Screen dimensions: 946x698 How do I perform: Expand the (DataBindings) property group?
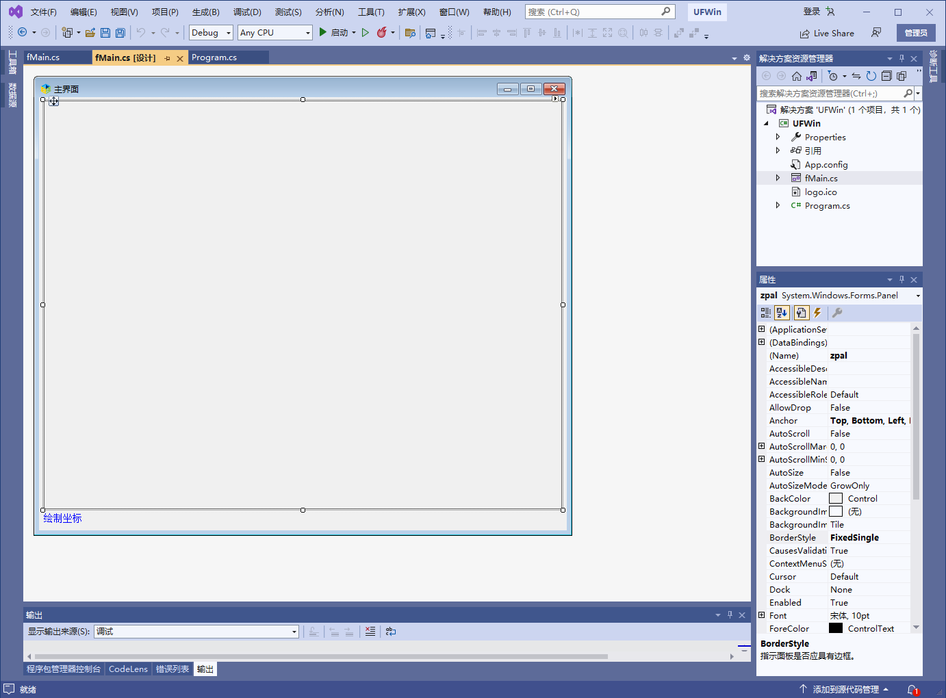pyautogui.click(x=762, y=342)
